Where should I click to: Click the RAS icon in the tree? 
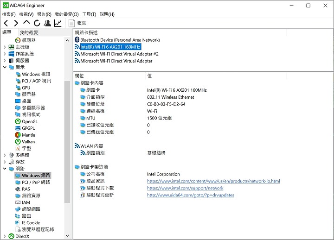click(x=18, y=189)
